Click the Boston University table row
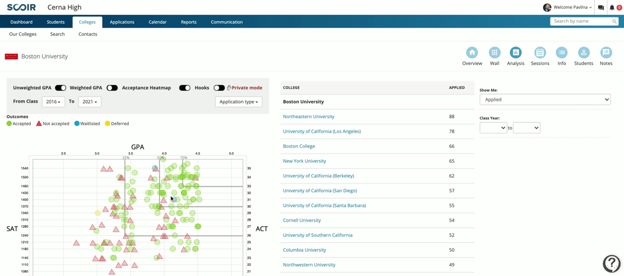This screenshot has height=276, width=624. click(377, 101)
